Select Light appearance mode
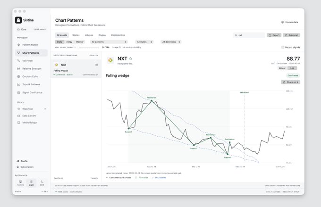The height and width of the screenshot is (207, 321). (x=31, y=183)
